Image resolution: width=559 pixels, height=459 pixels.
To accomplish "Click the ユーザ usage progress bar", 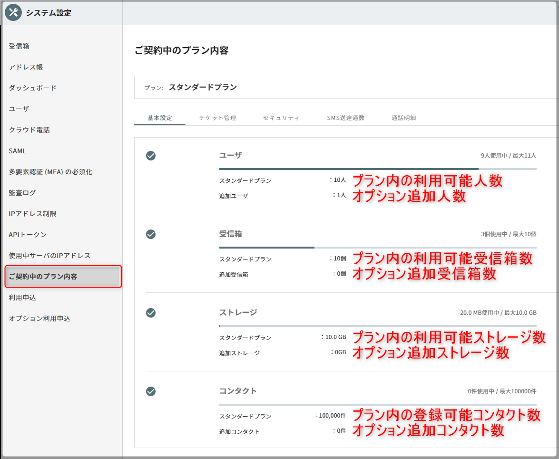I will (377, 169).
